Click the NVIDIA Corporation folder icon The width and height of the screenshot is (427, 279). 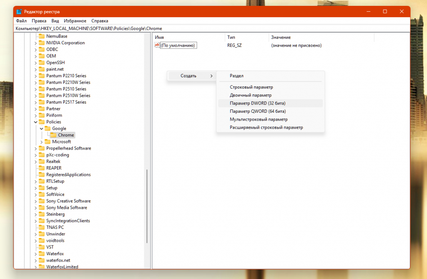[x=41, y=43]
